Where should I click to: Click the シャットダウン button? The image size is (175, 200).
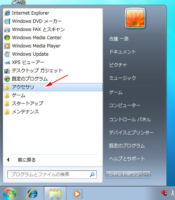pos(124,174)
